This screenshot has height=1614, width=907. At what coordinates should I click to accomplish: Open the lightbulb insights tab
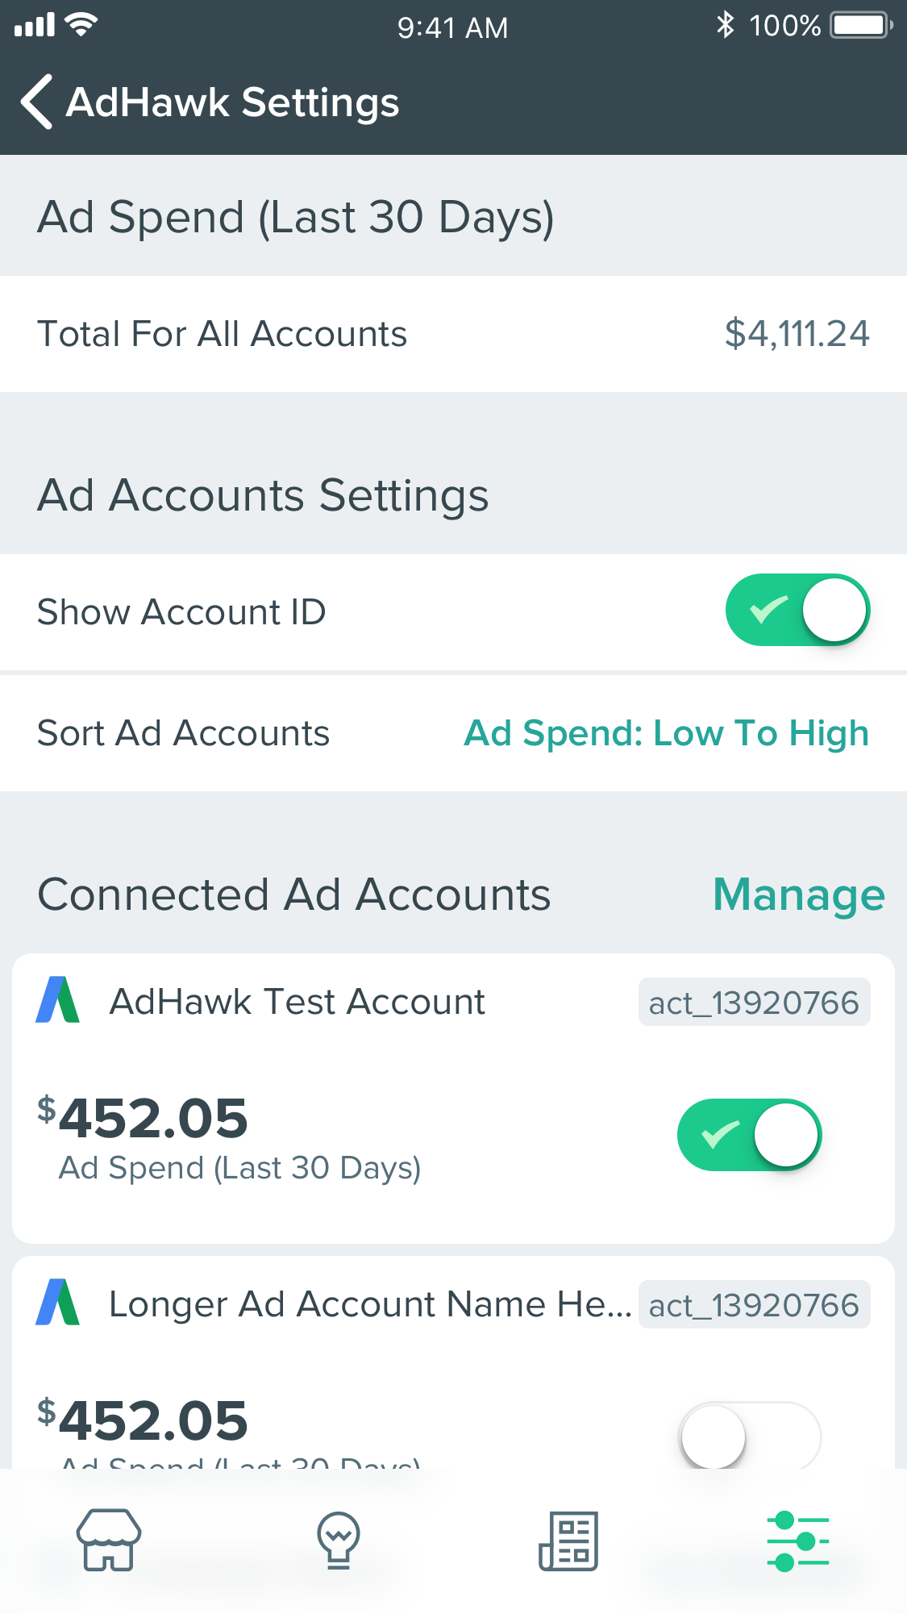[x=339, y=1539]
